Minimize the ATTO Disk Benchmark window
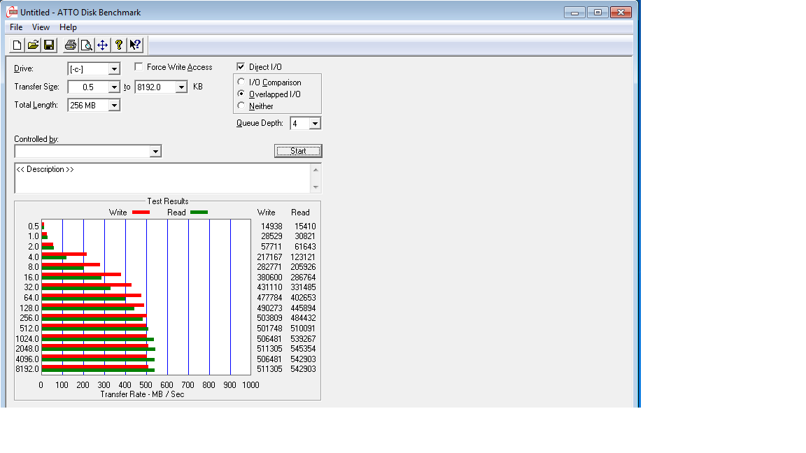Viewport: 806px width, 453px height. coord(574,13)
